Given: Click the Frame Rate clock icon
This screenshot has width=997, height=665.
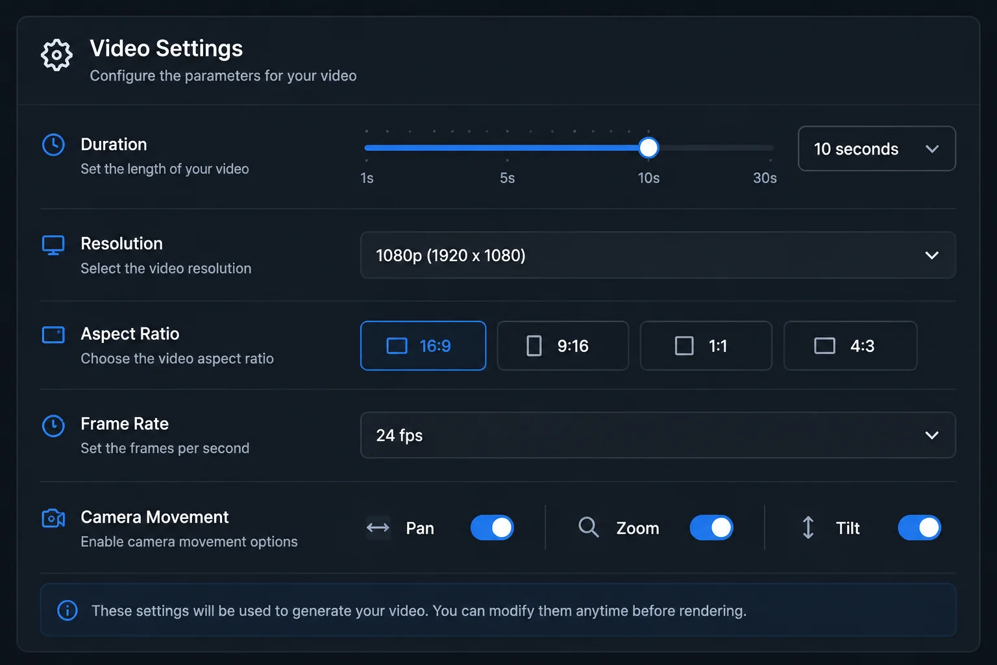Looking at the screenshot, I should tap(53, 426).
